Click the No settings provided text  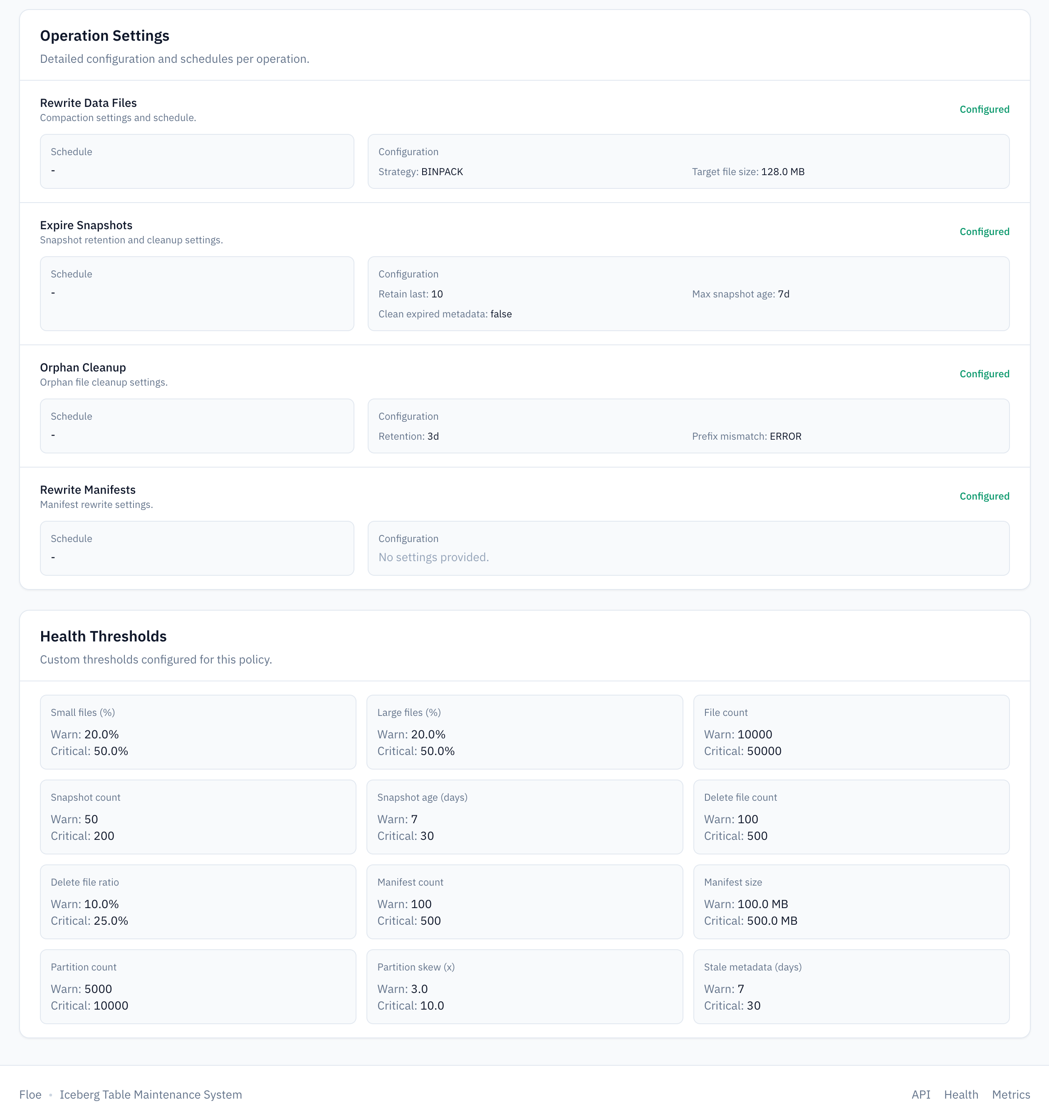[433, 557]
